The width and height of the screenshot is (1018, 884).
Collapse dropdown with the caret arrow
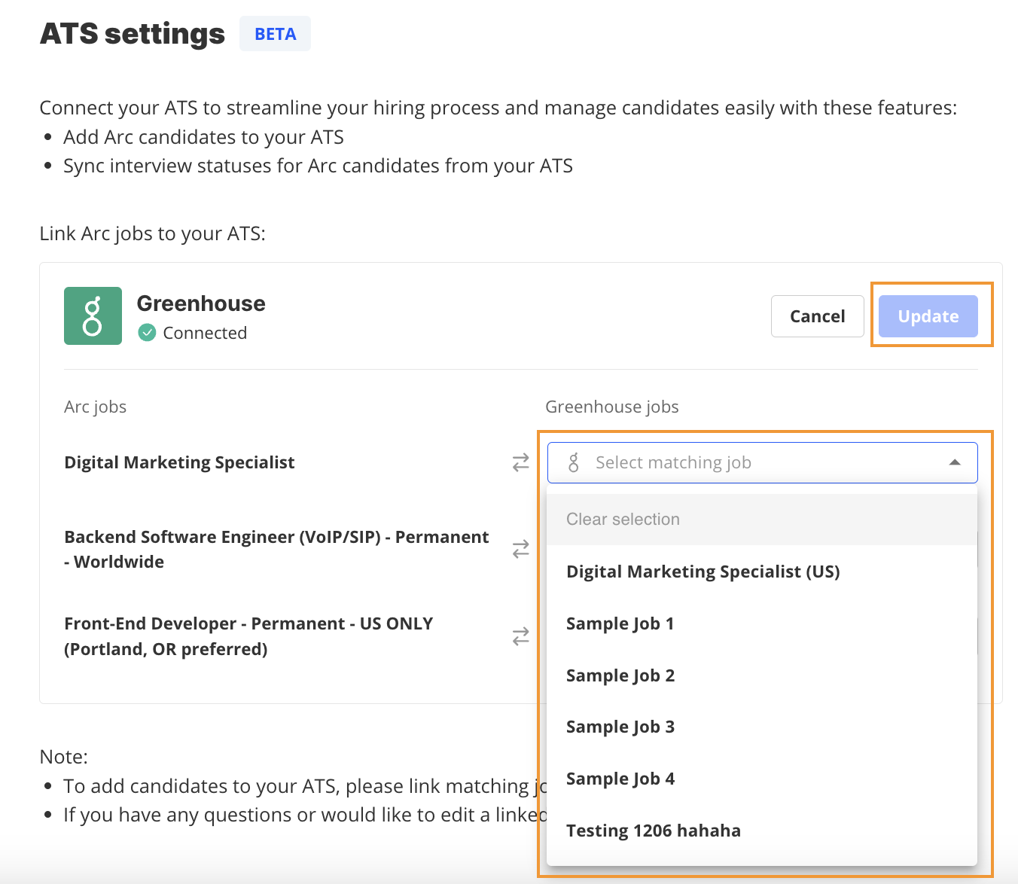pos(955,462)
